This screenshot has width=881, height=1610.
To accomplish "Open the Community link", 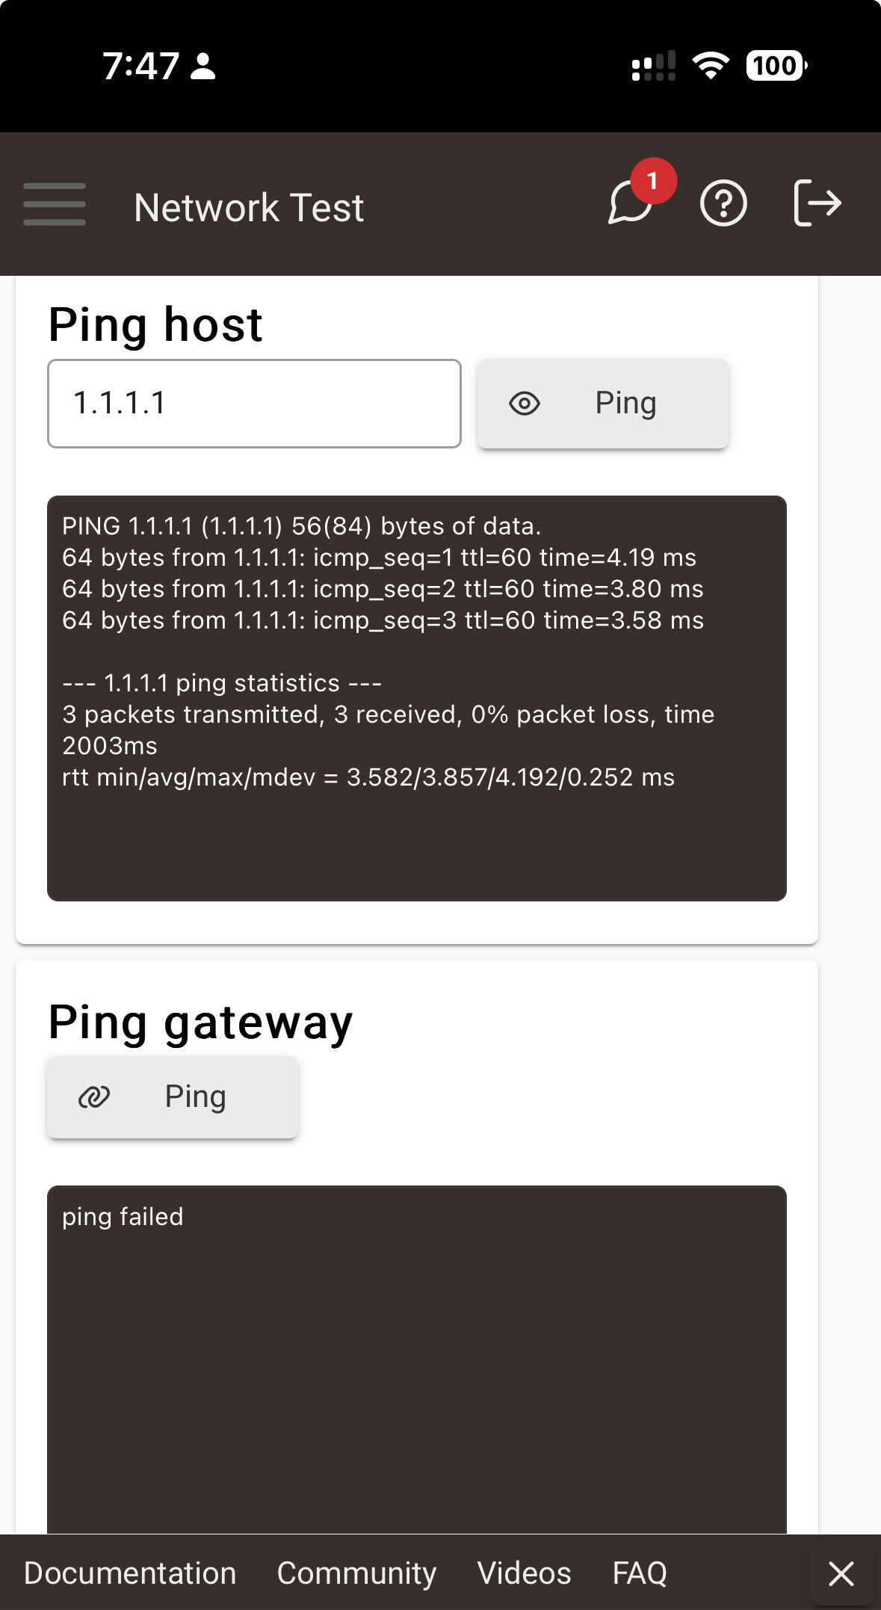I will pos(356,1573).
